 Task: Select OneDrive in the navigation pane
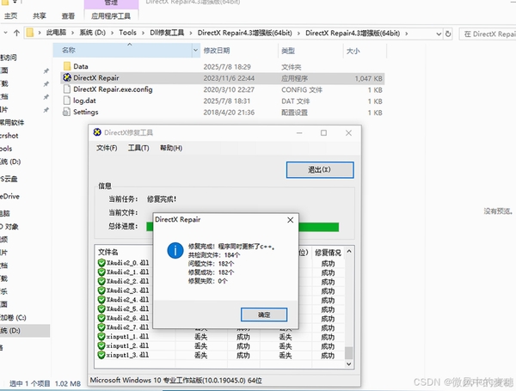click(x=9, y=196)
